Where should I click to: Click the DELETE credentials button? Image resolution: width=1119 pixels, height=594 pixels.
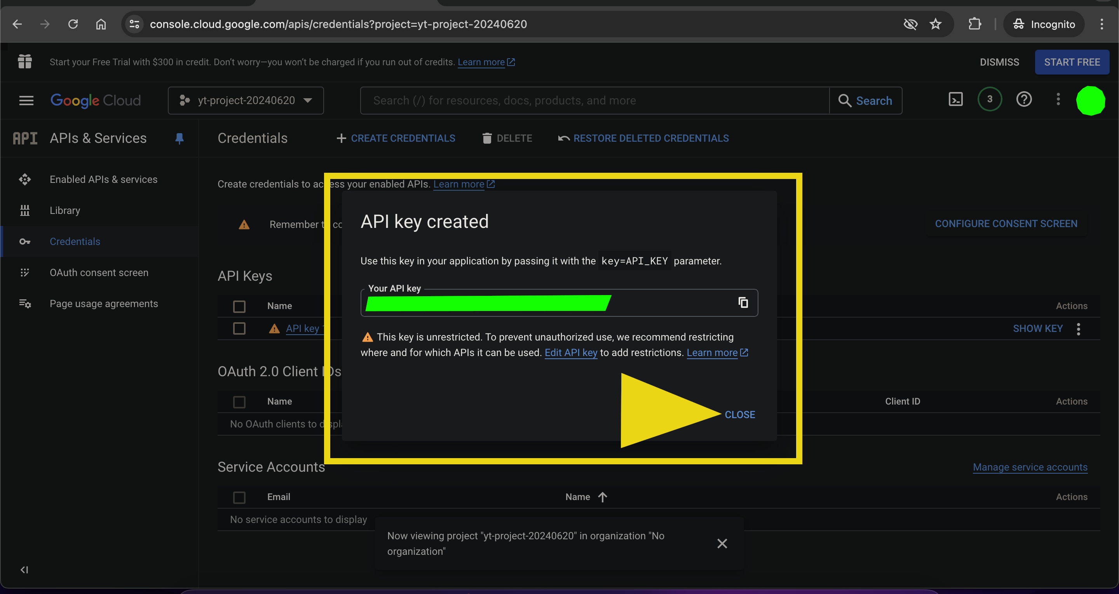click(x=507, y=138)
